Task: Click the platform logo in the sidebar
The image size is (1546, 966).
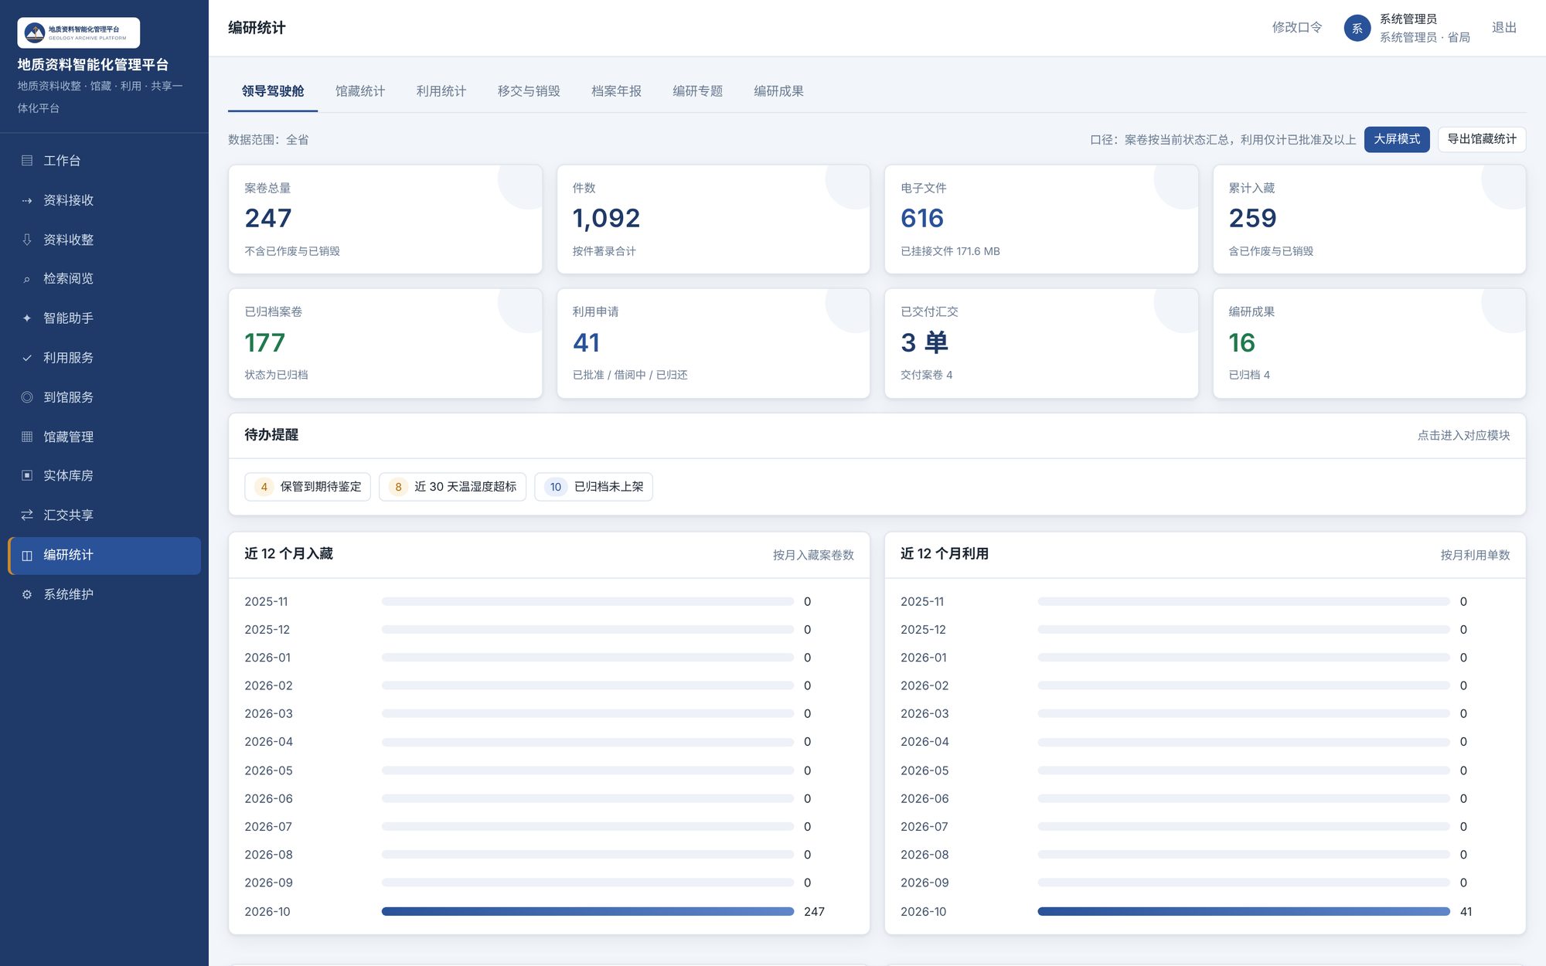Action: click(x=79, y=32)
